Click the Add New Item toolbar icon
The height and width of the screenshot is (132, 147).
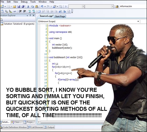click(x=8, y=7)
